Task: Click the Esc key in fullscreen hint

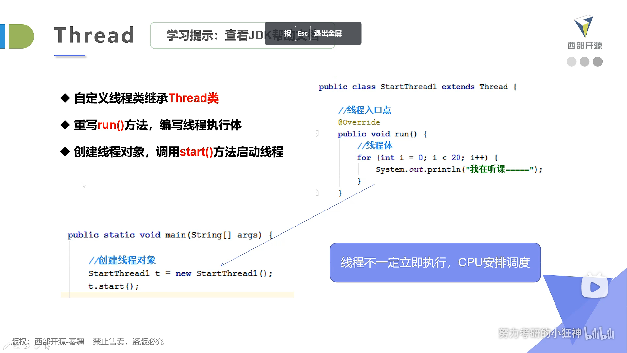Action: coord(302,33)
